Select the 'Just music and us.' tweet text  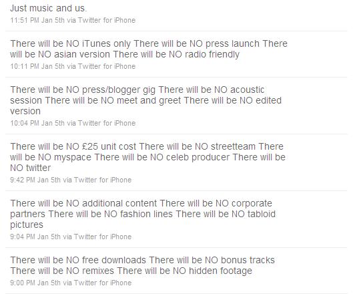point(48,8)
